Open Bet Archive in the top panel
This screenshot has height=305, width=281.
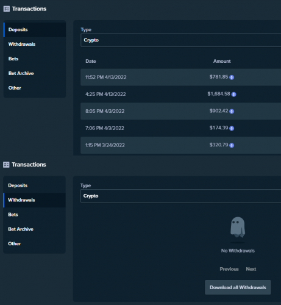[35, 73]
